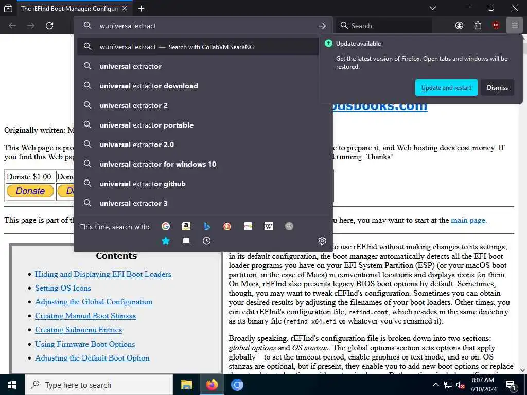Open File Explorer from taskbar
The image size is (527, 395).
[186, 385]
